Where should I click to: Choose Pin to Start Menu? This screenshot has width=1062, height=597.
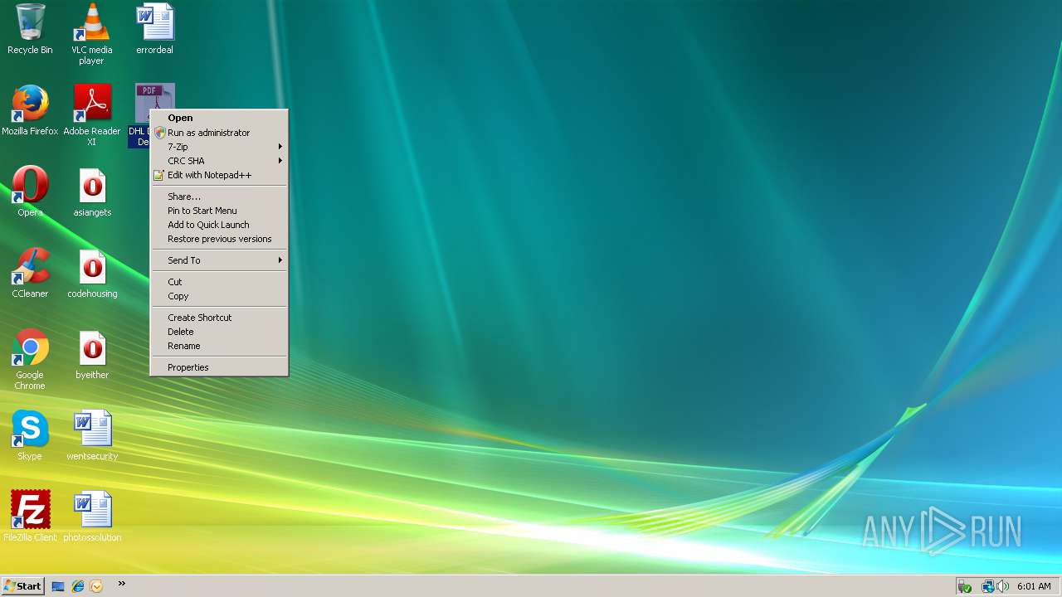(x=219, y=211)
